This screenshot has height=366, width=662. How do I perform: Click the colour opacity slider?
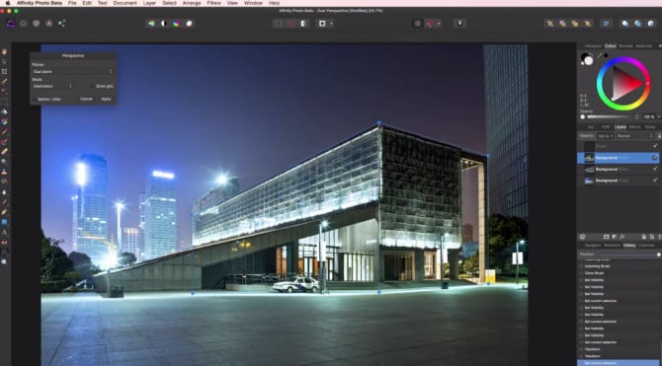click(x=610, y=116)
